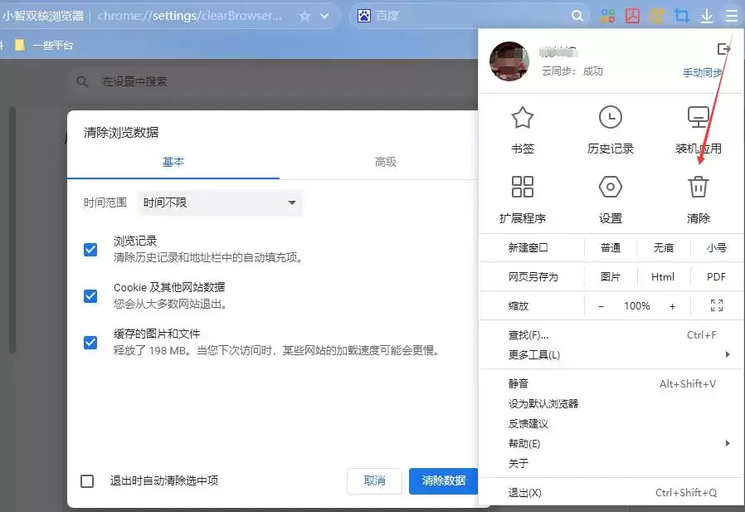Viewport: 745px width, 512px height.
Task: Click the 清除数据 button
Action: pos(443,481)
